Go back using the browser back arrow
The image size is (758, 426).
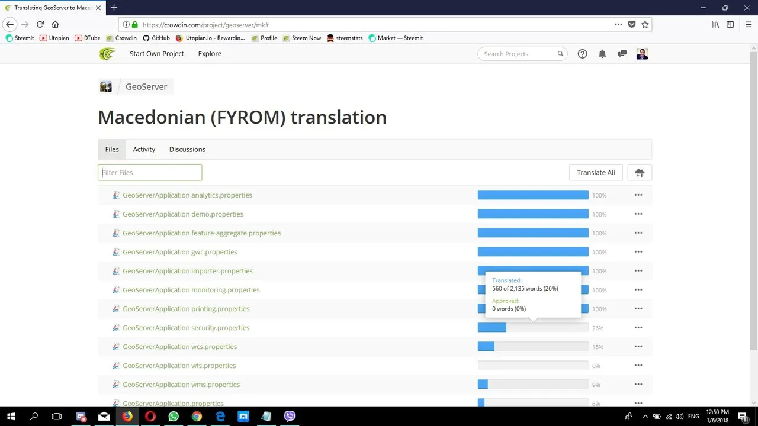pos(9,24)
